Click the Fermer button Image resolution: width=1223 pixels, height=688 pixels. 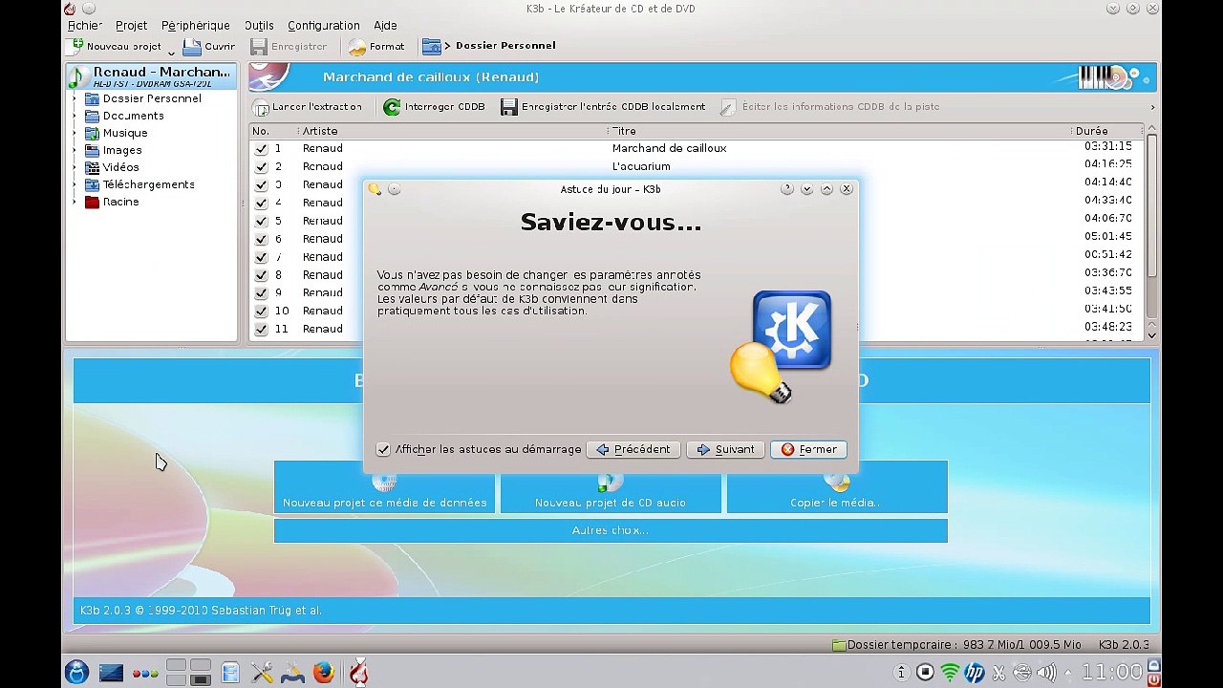click(x=808, y=449)
